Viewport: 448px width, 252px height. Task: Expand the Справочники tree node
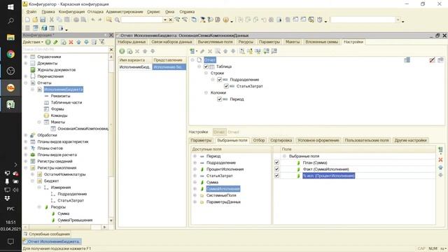[26, 57]
